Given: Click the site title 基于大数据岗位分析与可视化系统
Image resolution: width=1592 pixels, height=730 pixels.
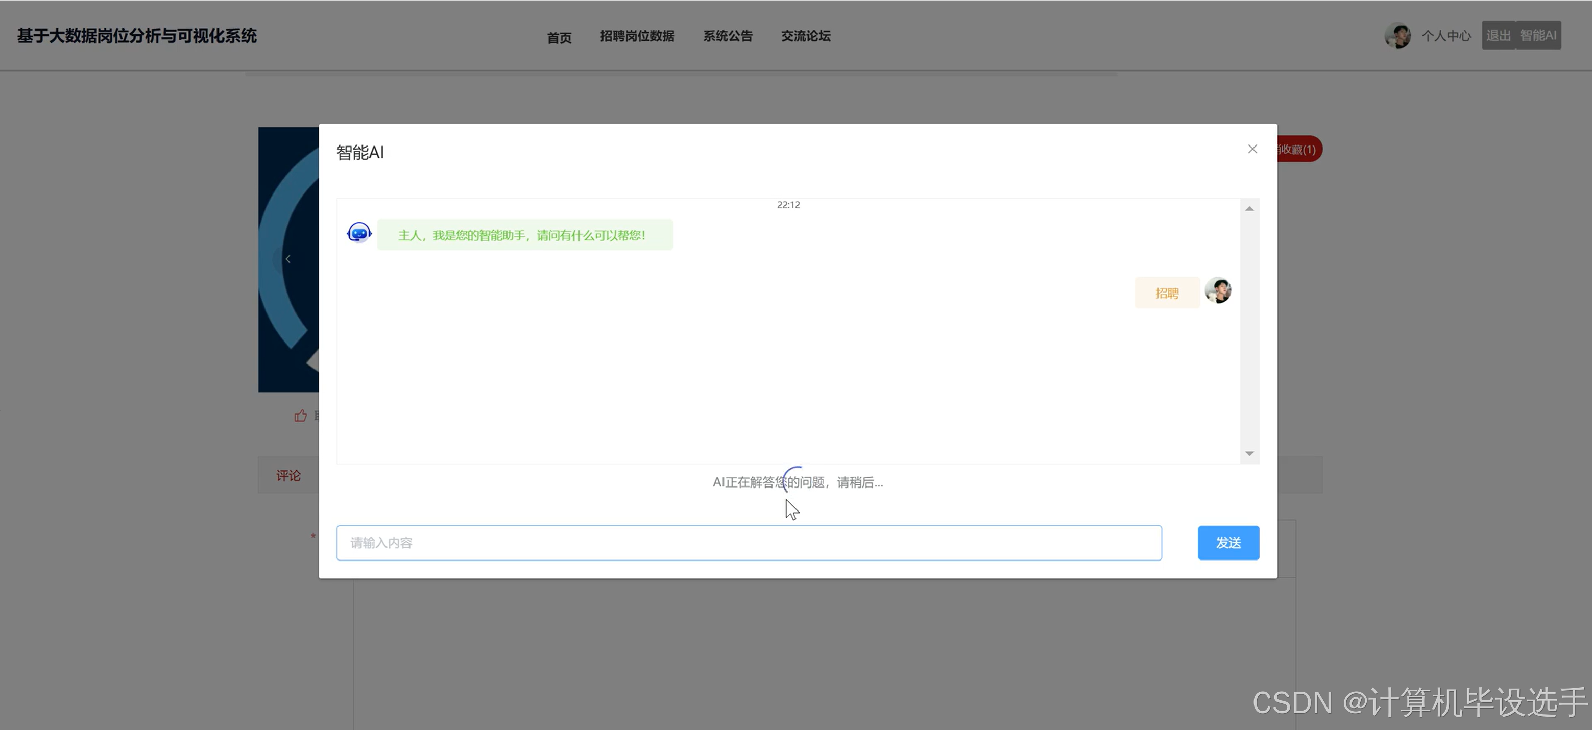Looking at the screenshot, I should pyautogui.click(x=136, y=36).
